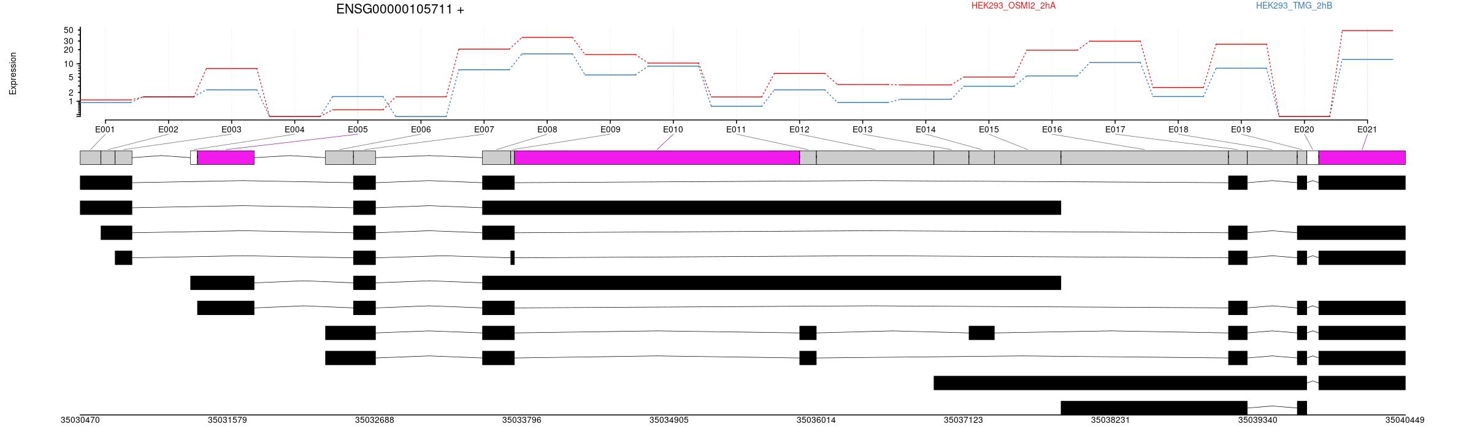Select the red HEK293_OSMI2_2hA legend label

coord(1013,6)
